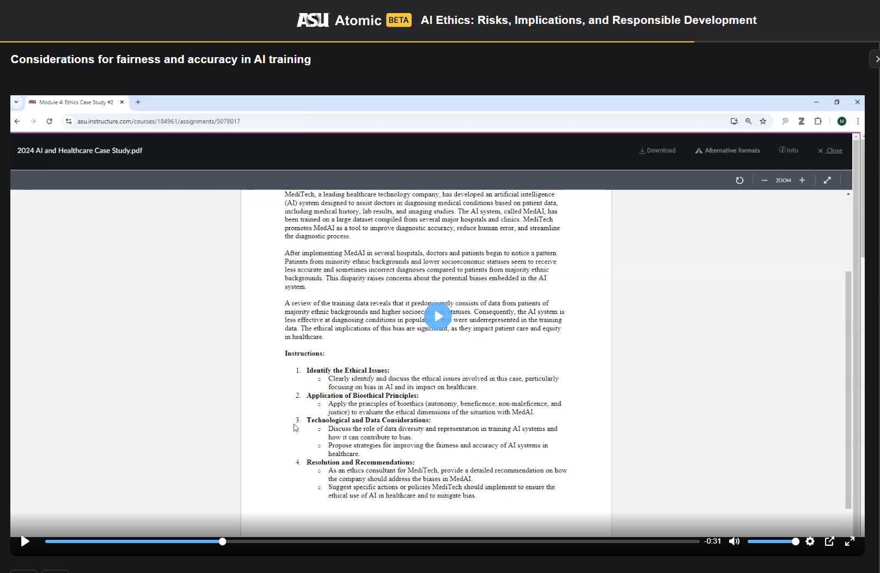Bookmark this page with the star icon
Viewport: 880px width, 573px height.
pos(763,121)
